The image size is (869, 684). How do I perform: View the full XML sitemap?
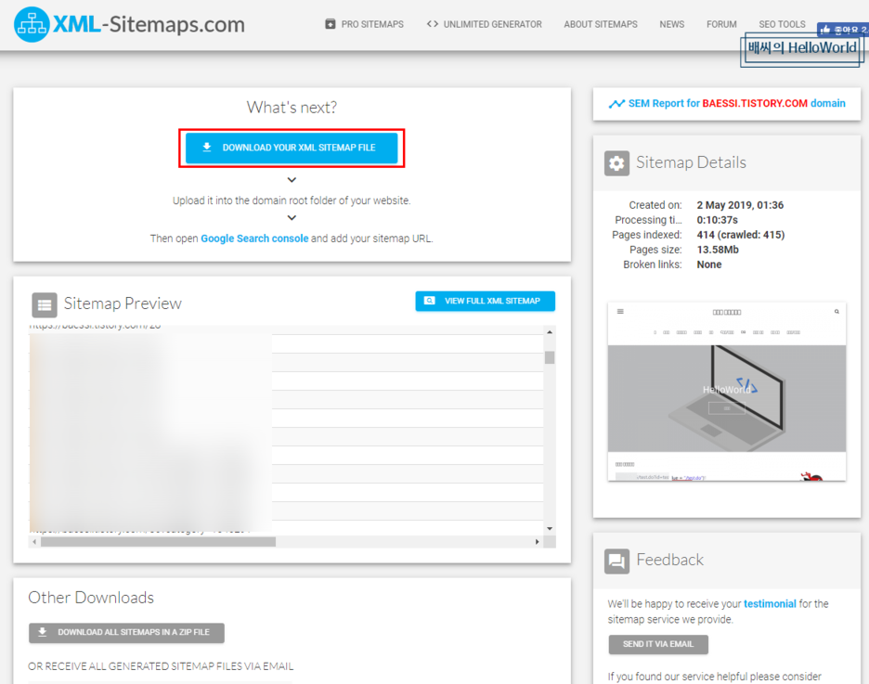click(485, 302)
